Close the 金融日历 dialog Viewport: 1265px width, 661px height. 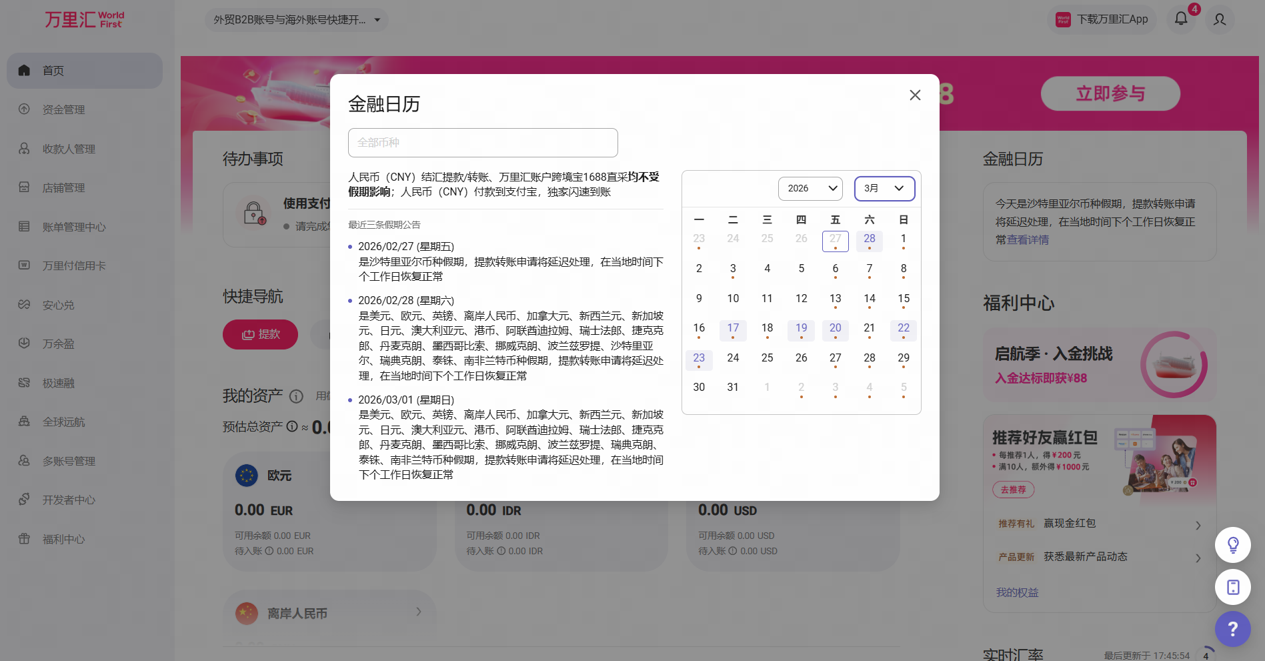click(915, 95)
